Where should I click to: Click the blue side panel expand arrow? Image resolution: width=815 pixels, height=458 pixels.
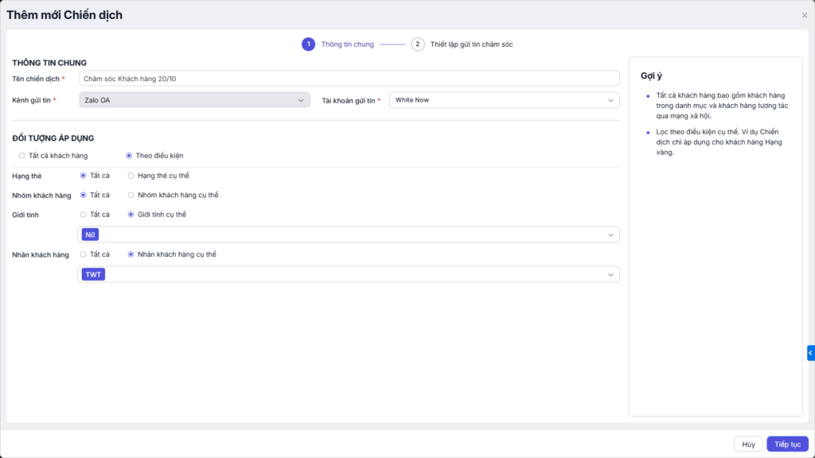[x=810, y=353]
